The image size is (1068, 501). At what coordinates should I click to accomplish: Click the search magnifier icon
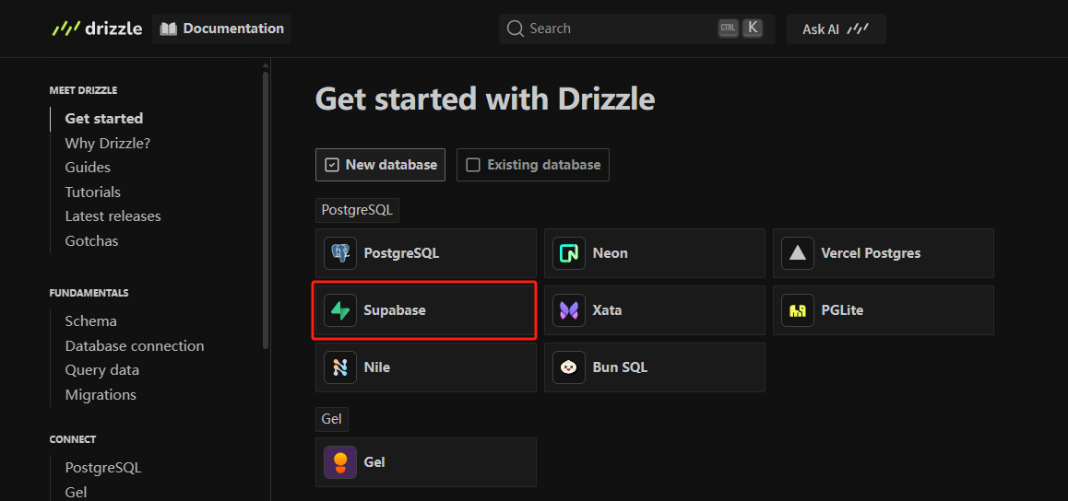[516, 29]
